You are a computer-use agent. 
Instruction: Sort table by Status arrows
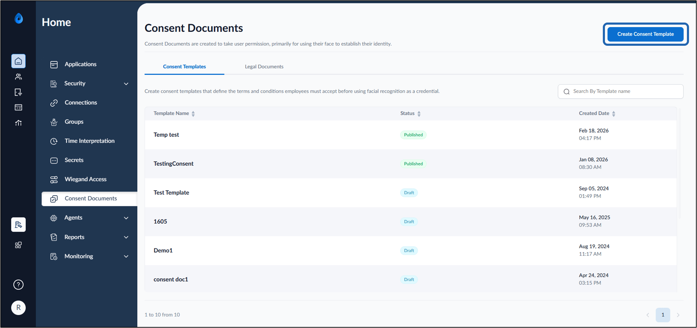(x=419, y=114)
